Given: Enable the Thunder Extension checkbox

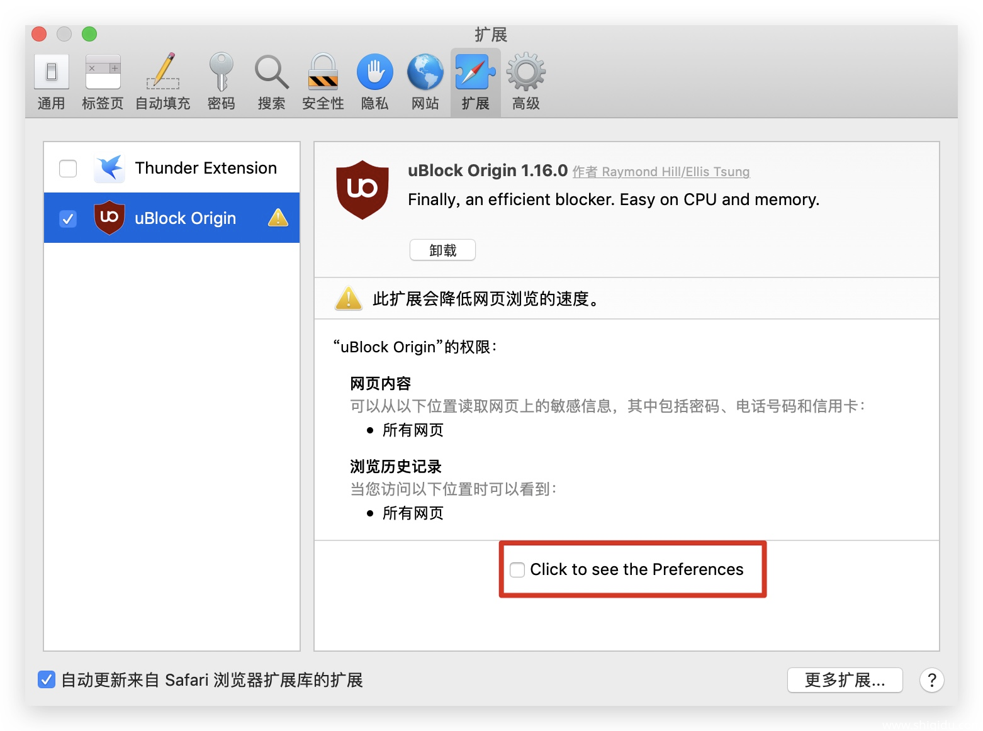Looking at the screenshot, I should pos(68,169).
